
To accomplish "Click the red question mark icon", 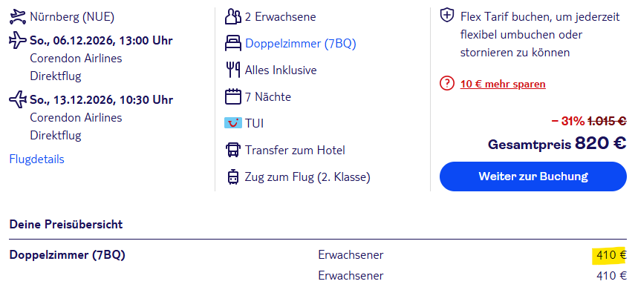I will (446, 84).
